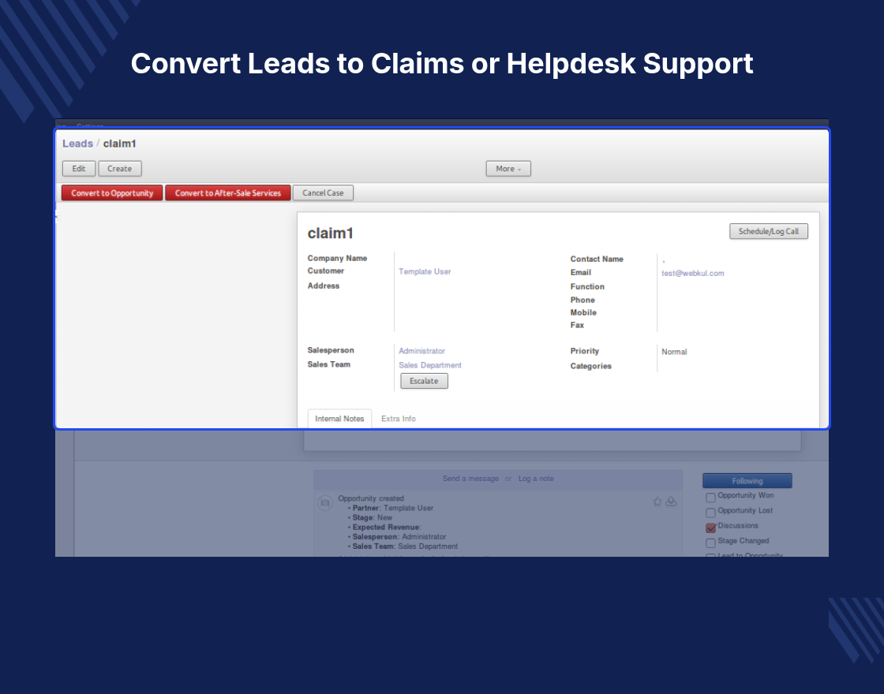Click the Schedule/Log Call button

pos(769,232)
